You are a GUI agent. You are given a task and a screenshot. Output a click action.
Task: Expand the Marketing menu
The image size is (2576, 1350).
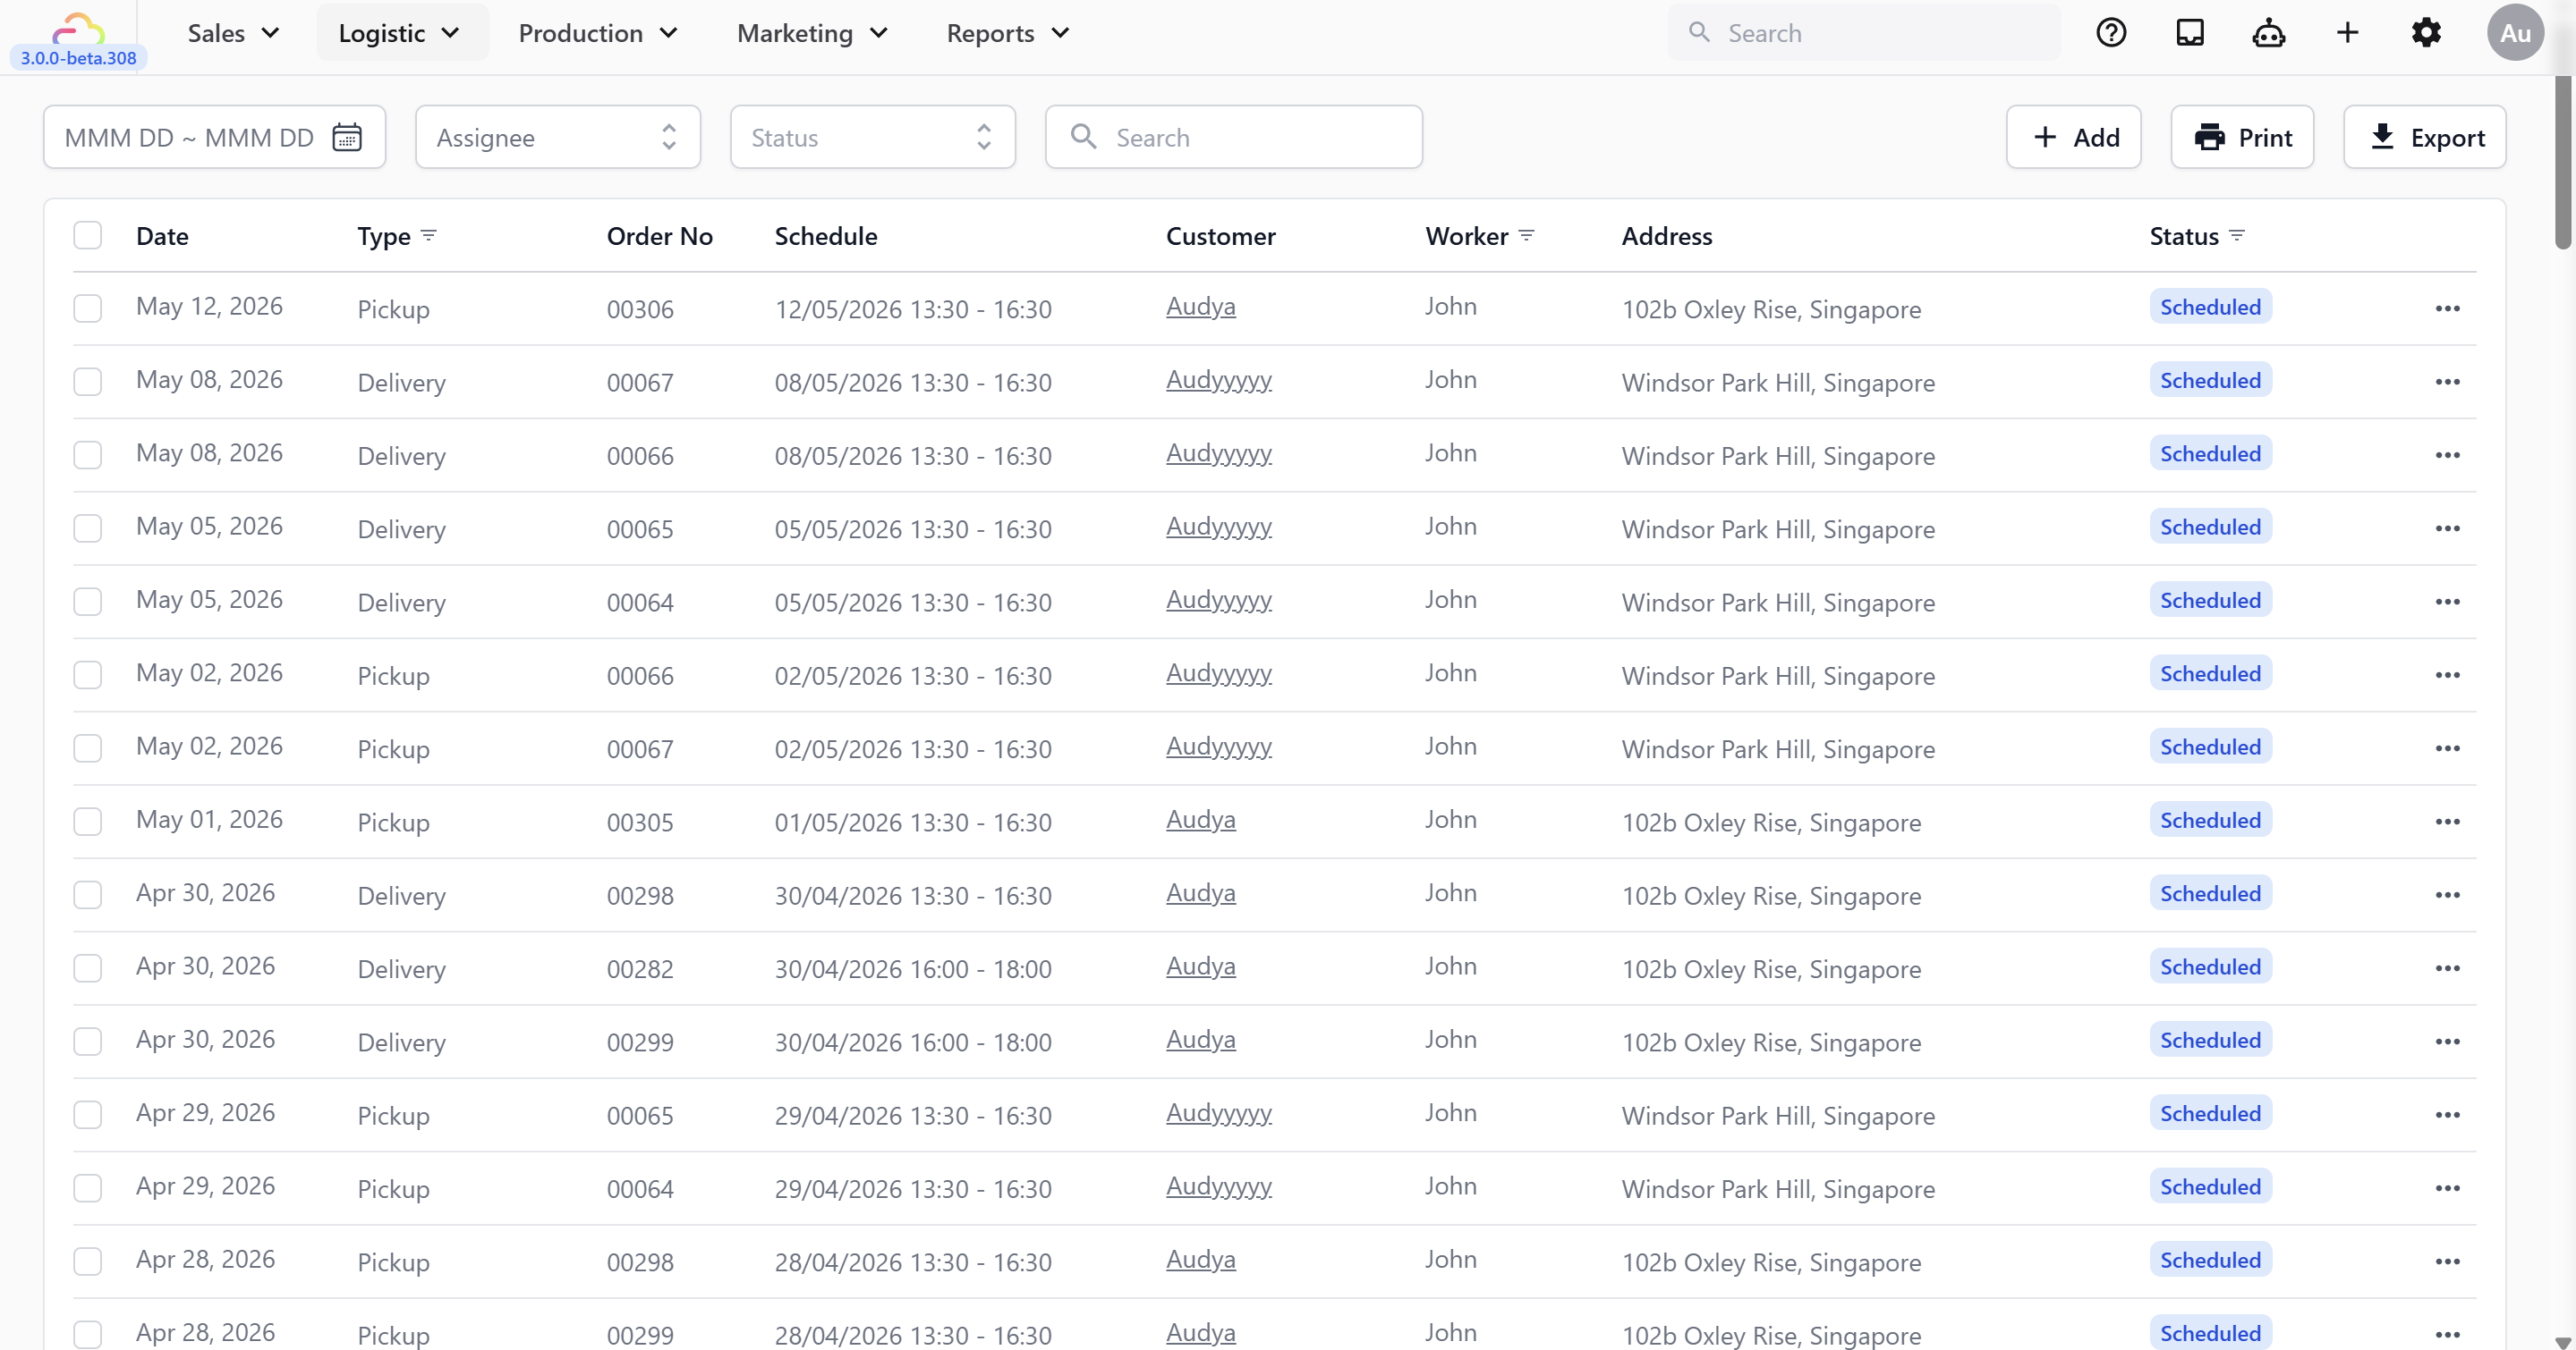pos(812,33)
